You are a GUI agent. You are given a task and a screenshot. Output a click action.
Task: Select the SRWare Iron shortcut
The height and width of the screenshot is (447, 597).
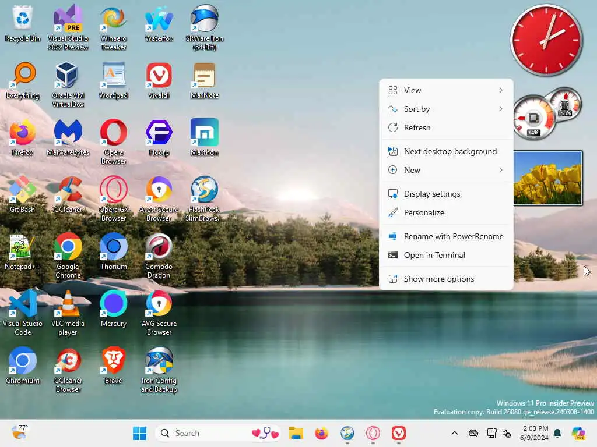(205, 28)
